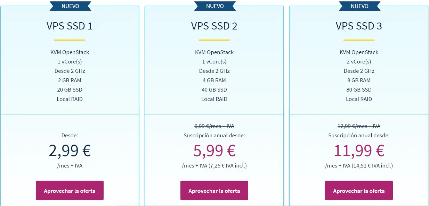Click the NUEVO ribbon above VPS SSD 1

(x=70, y=6)
